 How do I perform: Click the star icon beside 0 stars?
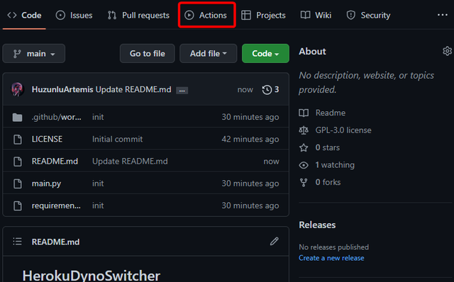pos(304,148)
